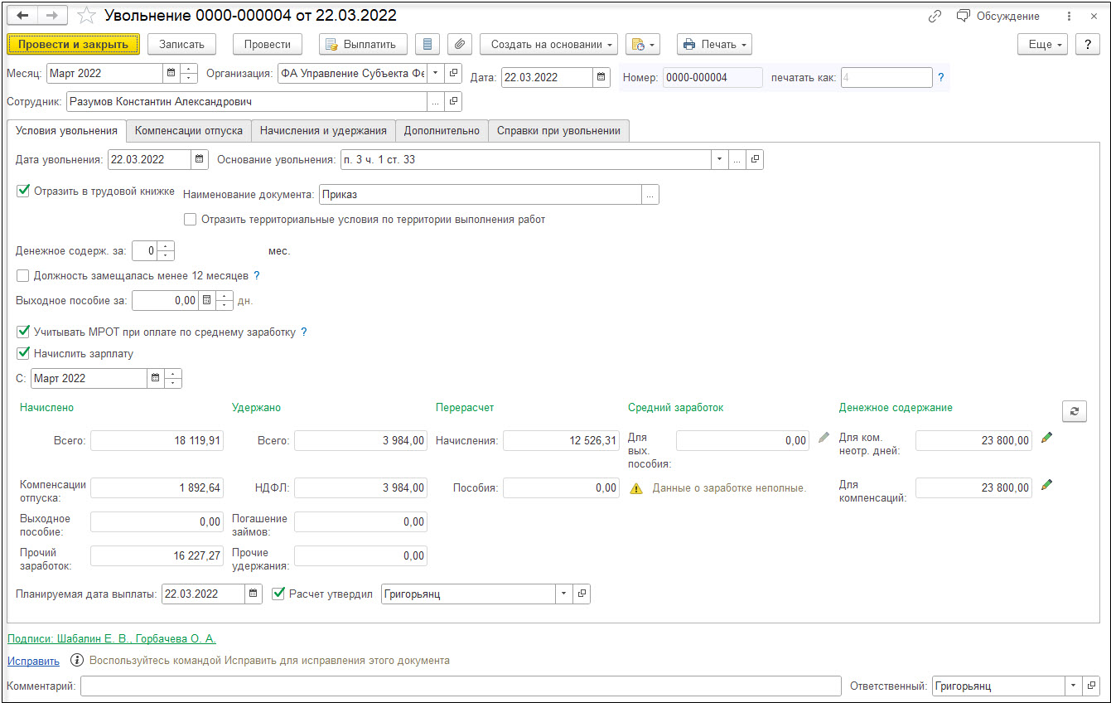Toggle Отразить в трудовой книжке checkbox
Image resolution: width=1111 pixels, height=703 pixels.
pyautogui.click(x=23, y=191)
